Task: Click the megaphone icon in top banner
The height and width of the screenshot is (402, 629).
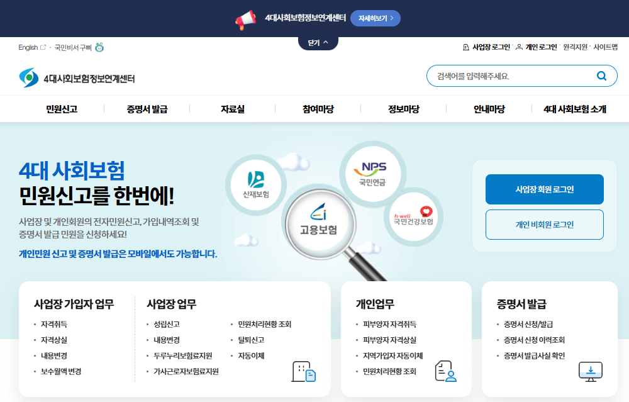Action: point(245,20)
